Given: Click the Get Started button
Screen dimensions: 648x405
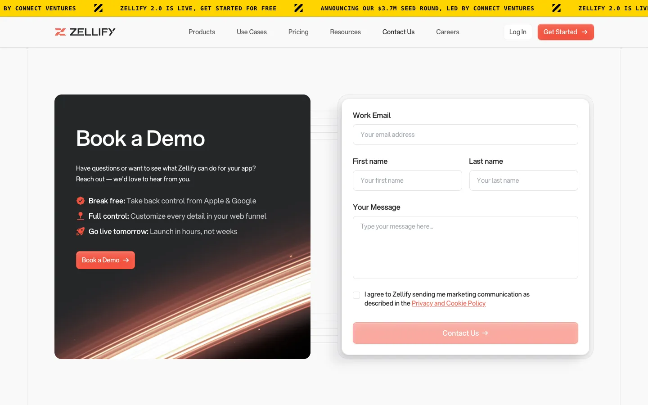Looking at the screenshot, I should tap(566, 32).
